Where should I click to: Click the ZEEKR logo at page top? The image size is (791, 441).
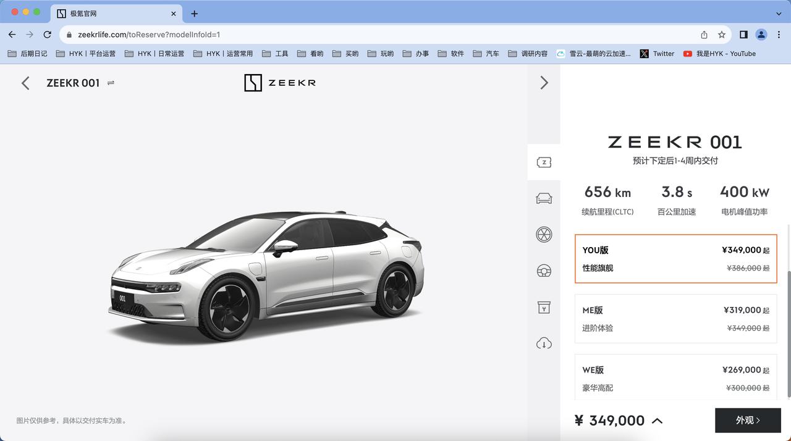point(280,83)
